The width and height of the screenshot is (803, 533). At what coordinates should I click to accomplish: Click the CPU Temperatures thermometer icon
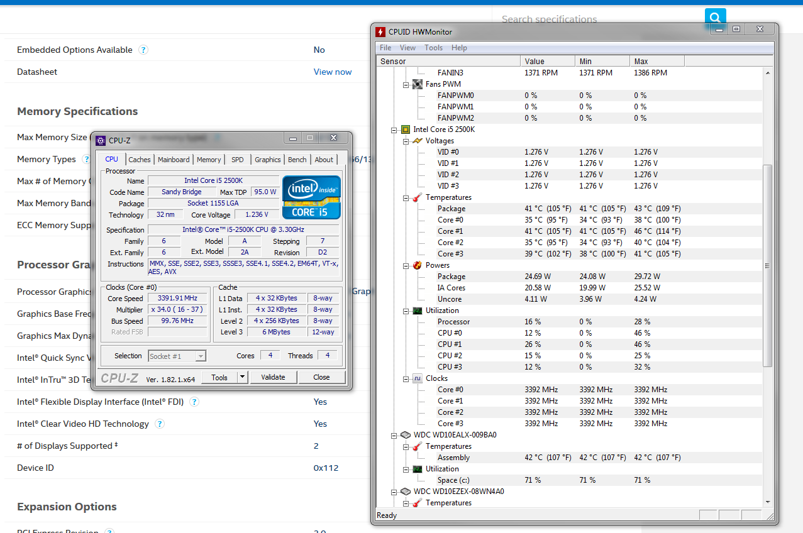[418, 197]
